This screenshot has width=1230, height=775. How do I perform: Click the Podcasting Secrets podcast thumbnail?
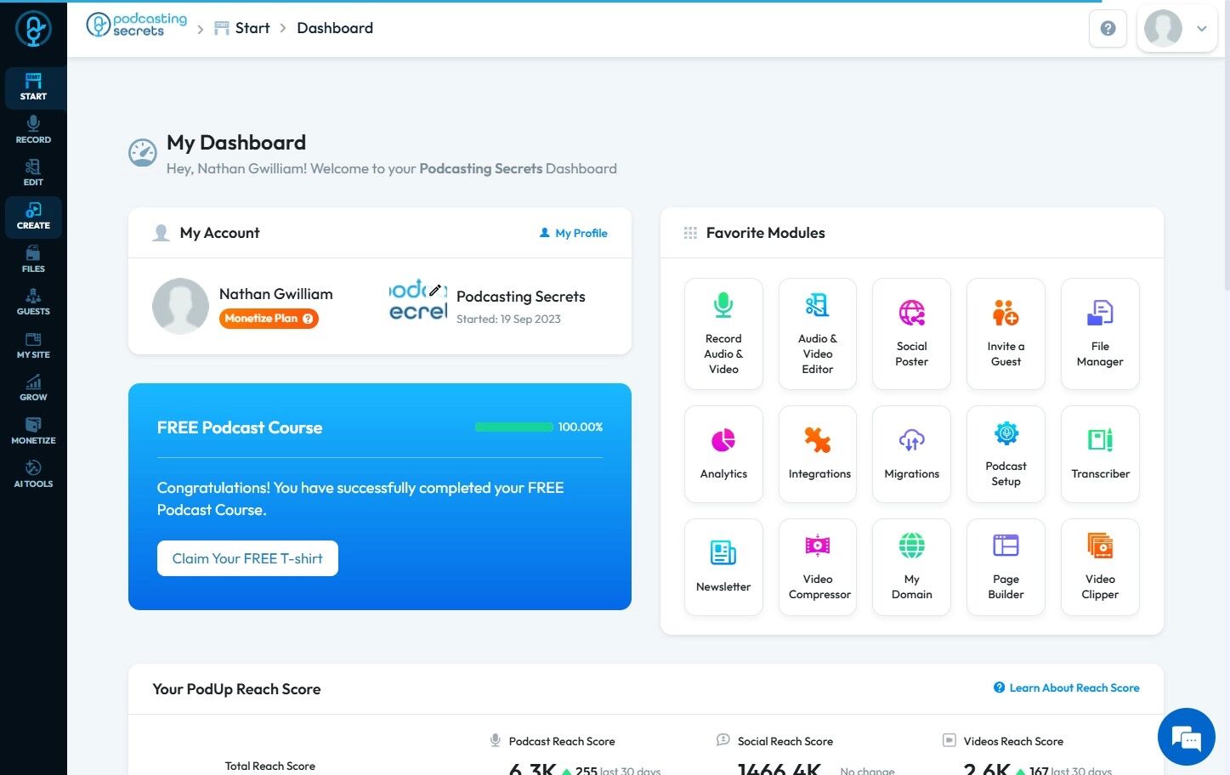coord(418,302)
